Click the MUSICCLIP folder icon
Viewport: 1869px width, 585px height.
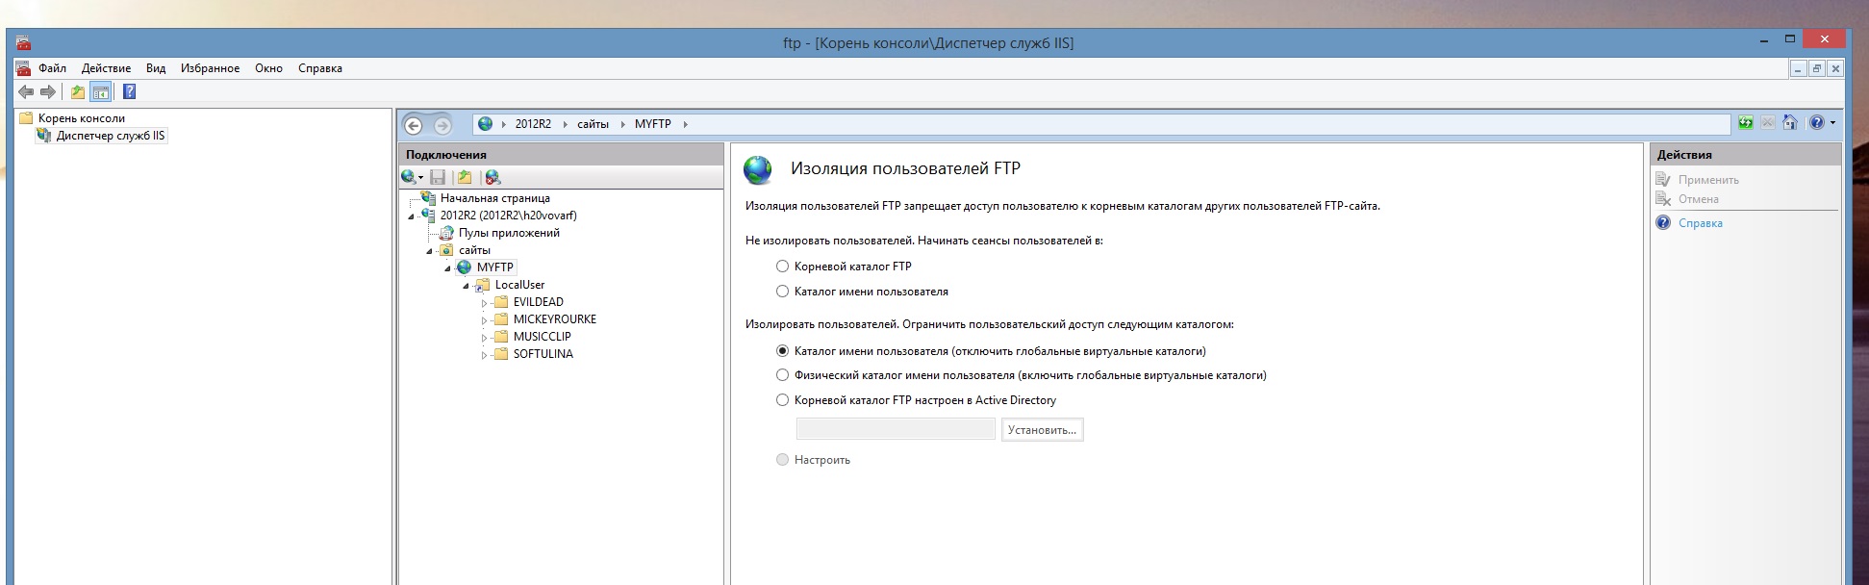pyautogui.click(x=501, y=337)
